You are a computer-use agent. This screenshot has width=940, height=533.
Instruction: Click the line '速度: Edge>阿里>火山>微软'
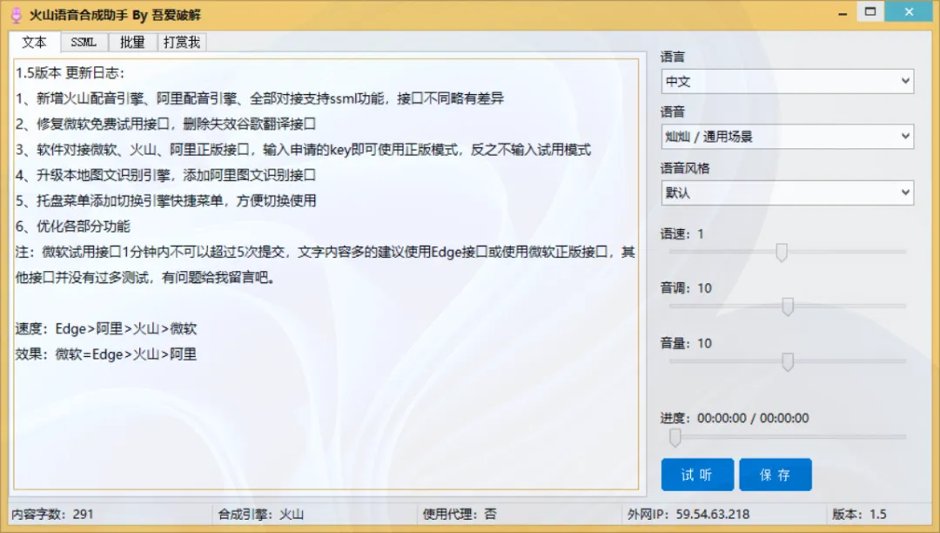[106, 328]
